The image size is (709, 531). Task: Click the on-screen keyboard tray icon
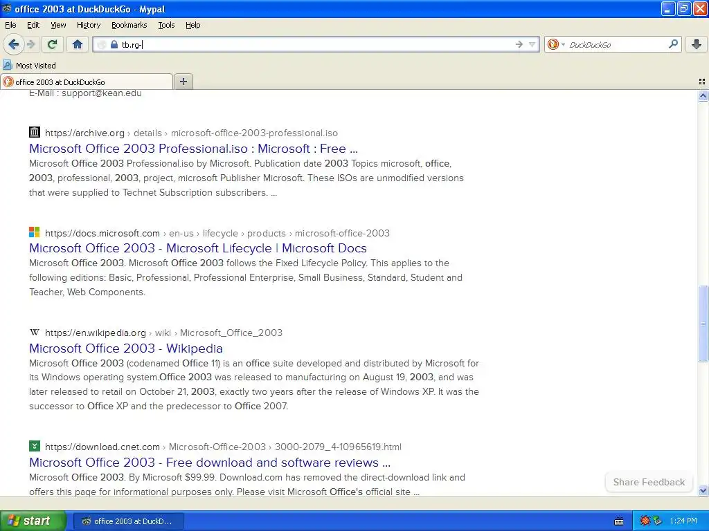pos(618,521)
